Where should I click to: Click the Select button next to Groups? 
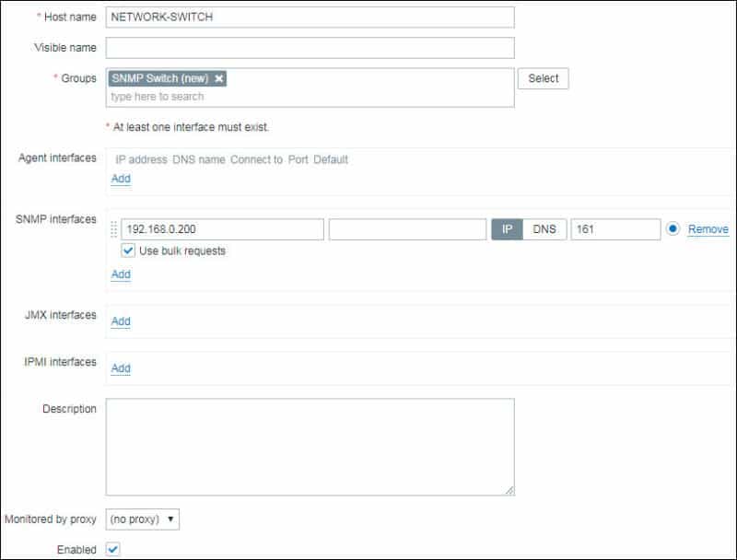click(x=543, y=79)
